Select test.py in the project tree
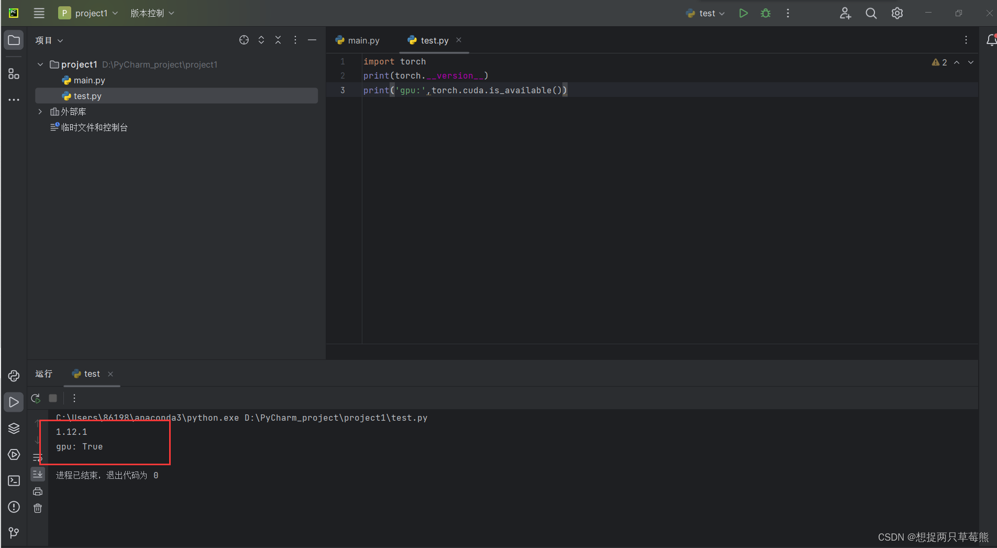 tap(87, 96)
